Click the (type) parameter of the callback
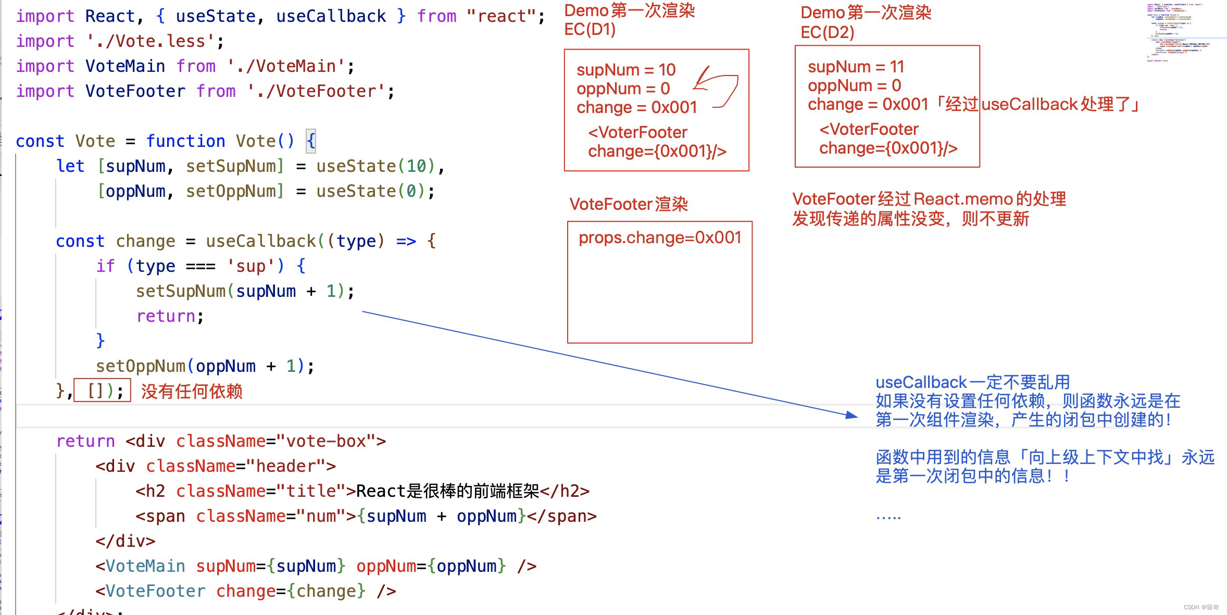This screenshot has width=1227, height=615. [x=356, y=241]
